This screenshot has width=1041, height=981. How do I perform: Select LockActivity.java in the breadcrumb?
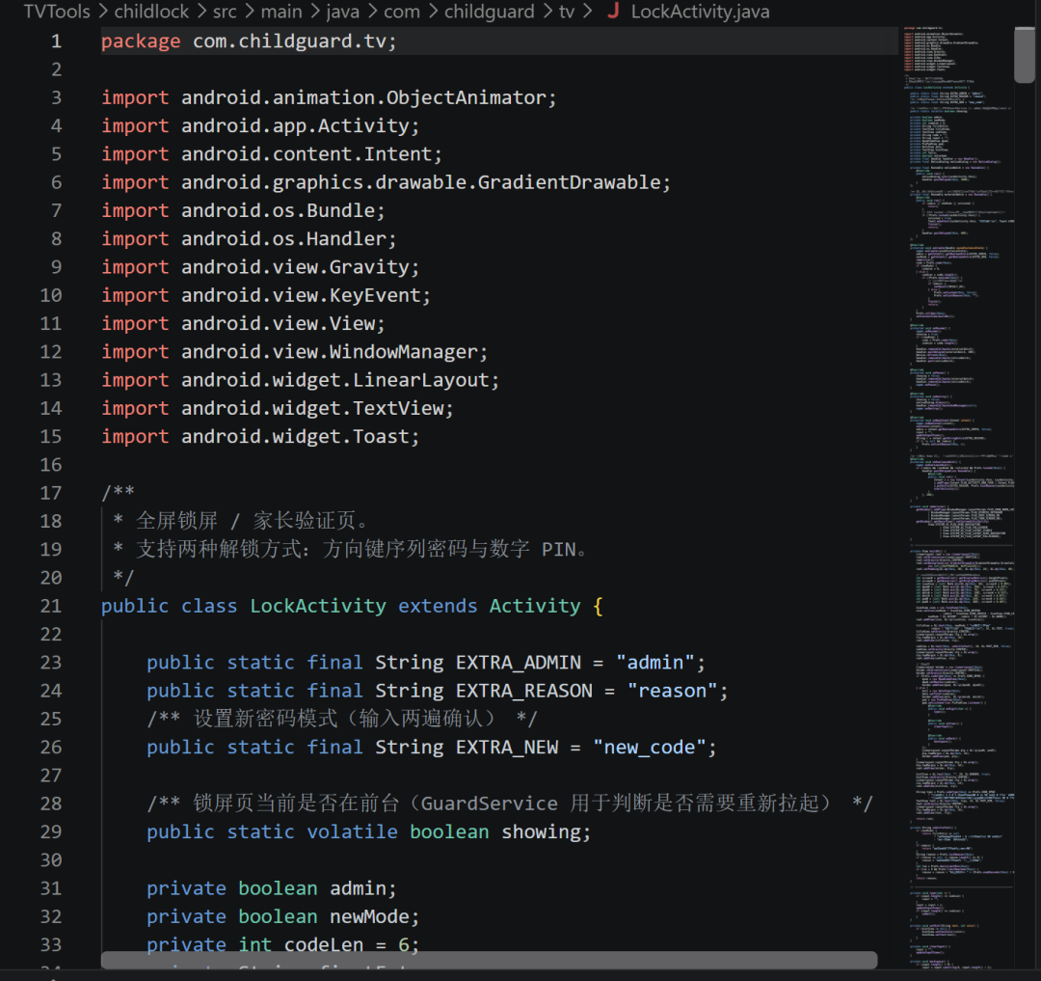pyautogui.click(x=700, y=12)
